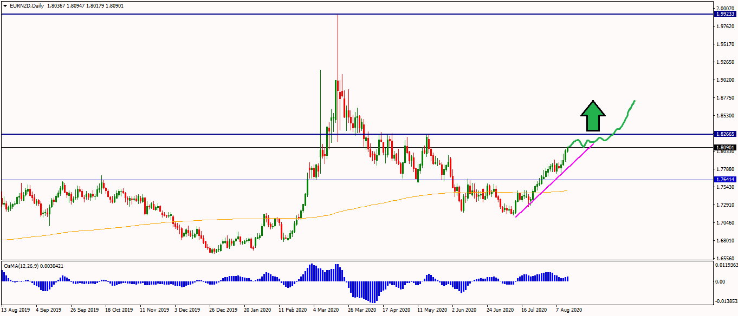Click the 1.65560 price axis value
738x316 pixels.
pyautogui.click(x=725, y=259)
